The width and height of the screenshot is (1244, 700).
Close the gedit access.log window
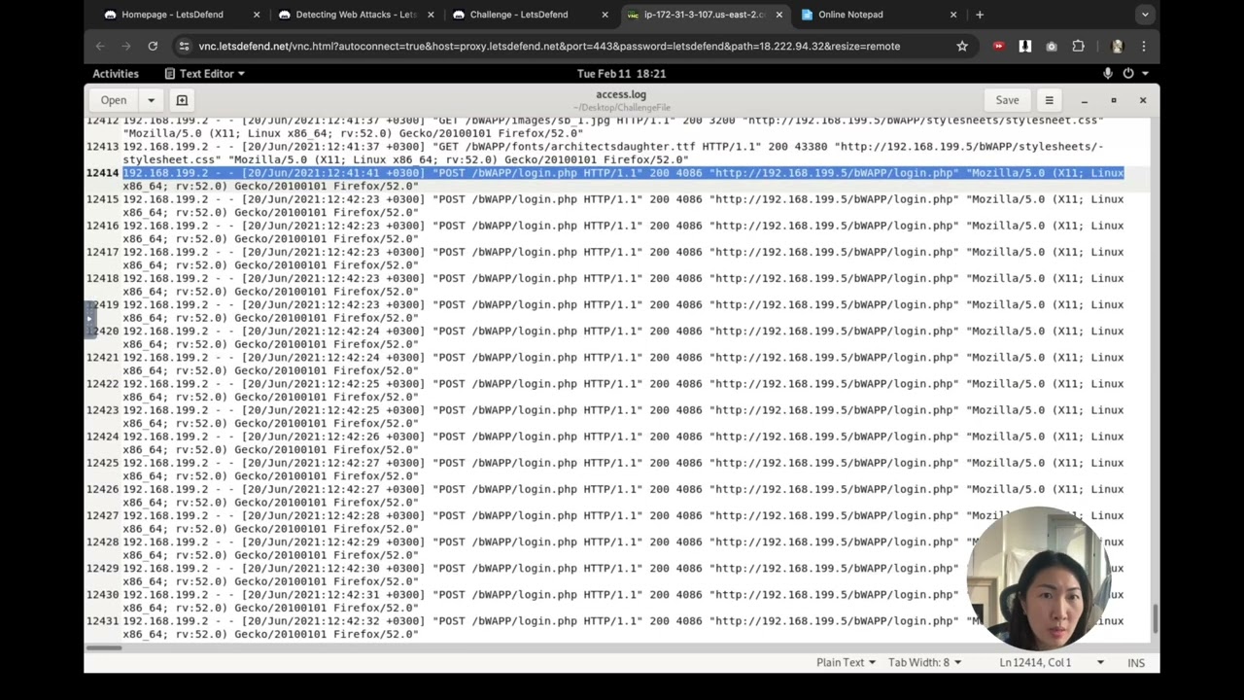click(1143, 100)
